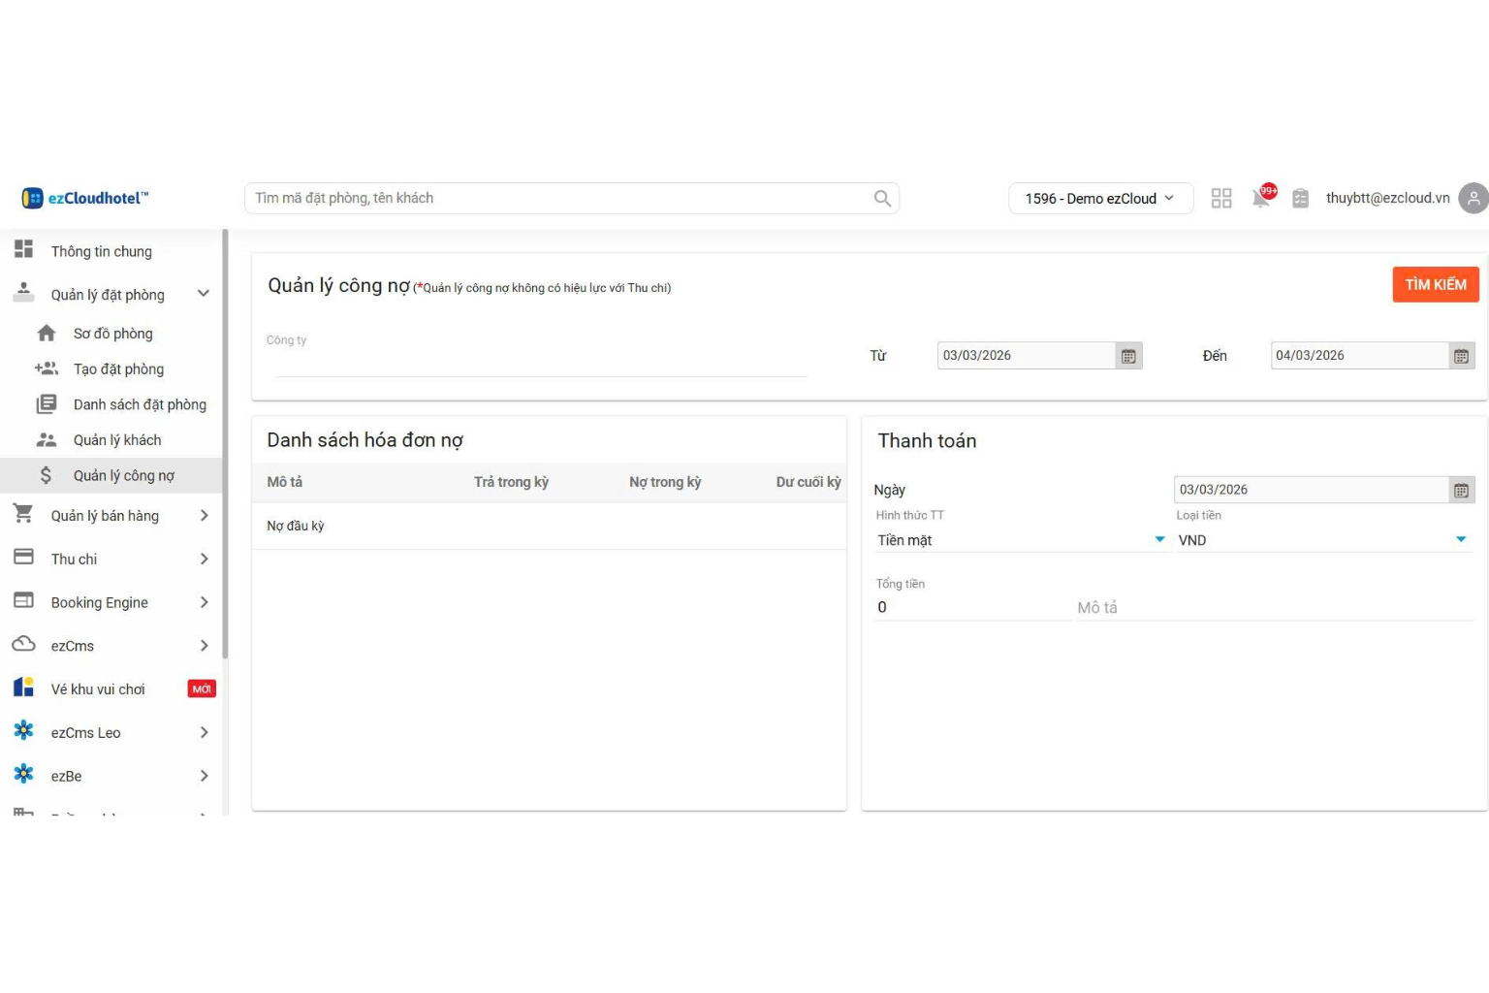1489x993 pixels.
Task: Open the apps grid icon in header
Action: tap(1221, 198)
